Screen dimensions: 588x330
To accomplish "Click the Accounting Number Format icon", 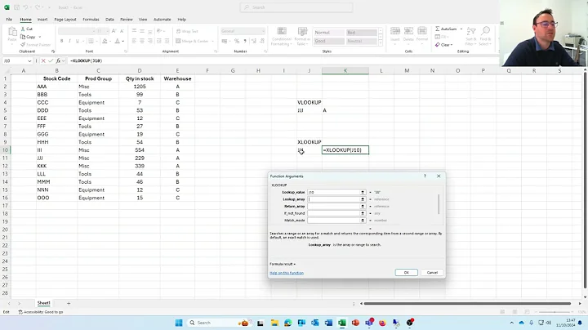I will (225, 41).
